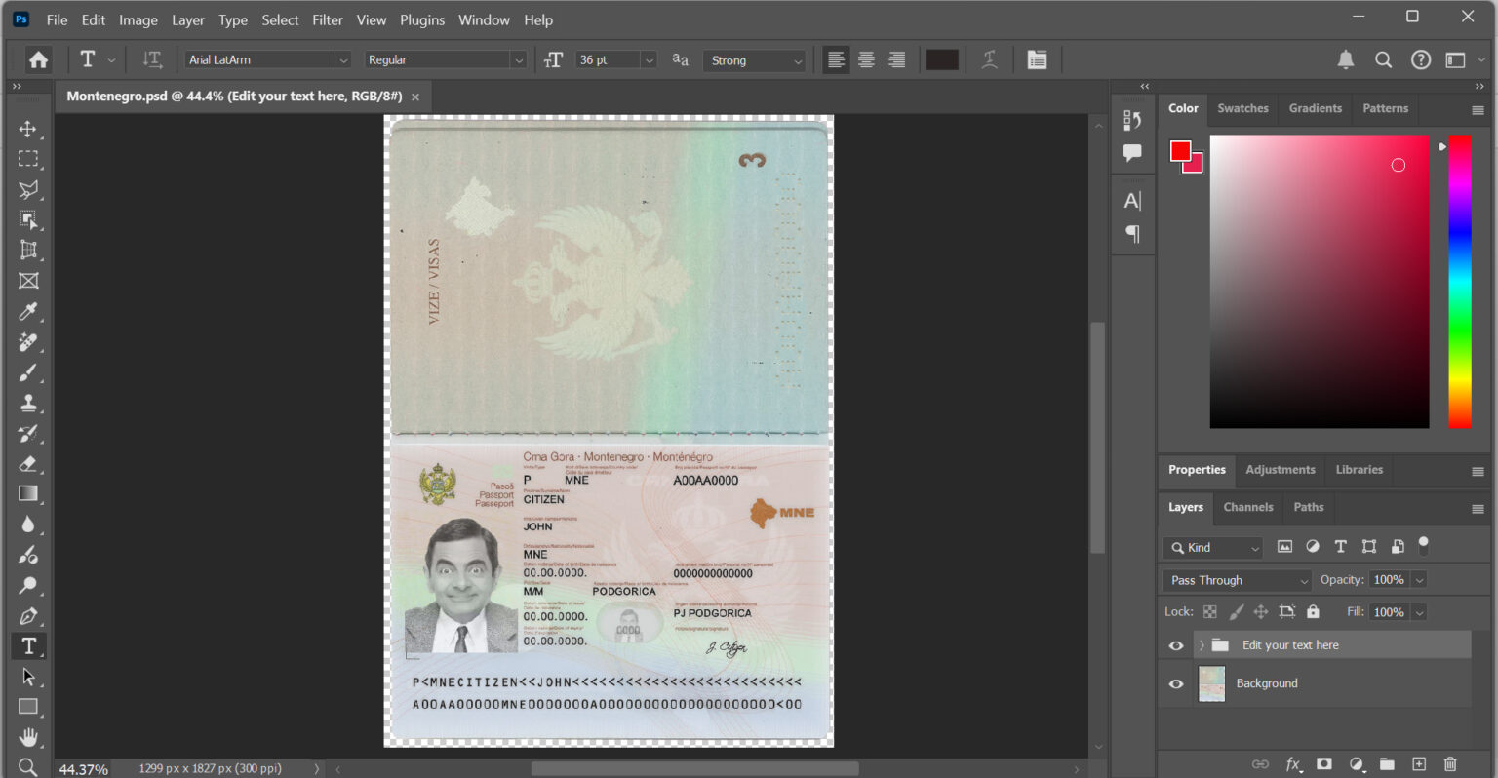Switch to the Channels tab
Viewport: 1498px width, 778px height.
pyautogui.click(x=1248, y=507)
